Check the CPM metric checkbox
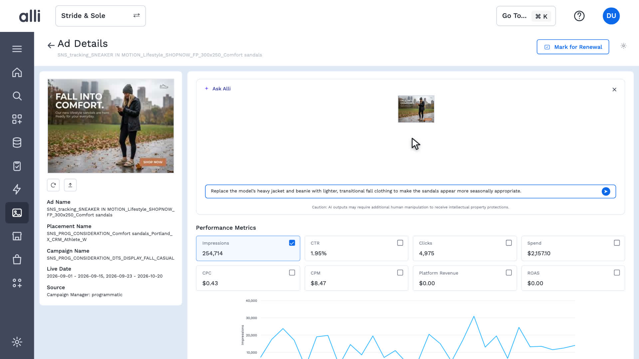Viewport: 639px width, 359px height. 400,273
